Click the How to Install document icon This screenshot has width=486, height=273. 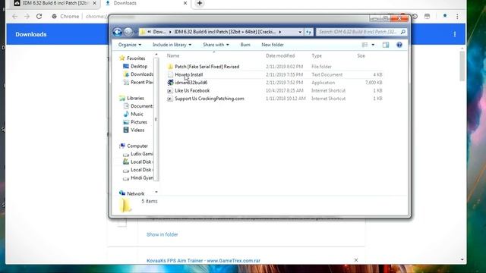tap(170, 74)
